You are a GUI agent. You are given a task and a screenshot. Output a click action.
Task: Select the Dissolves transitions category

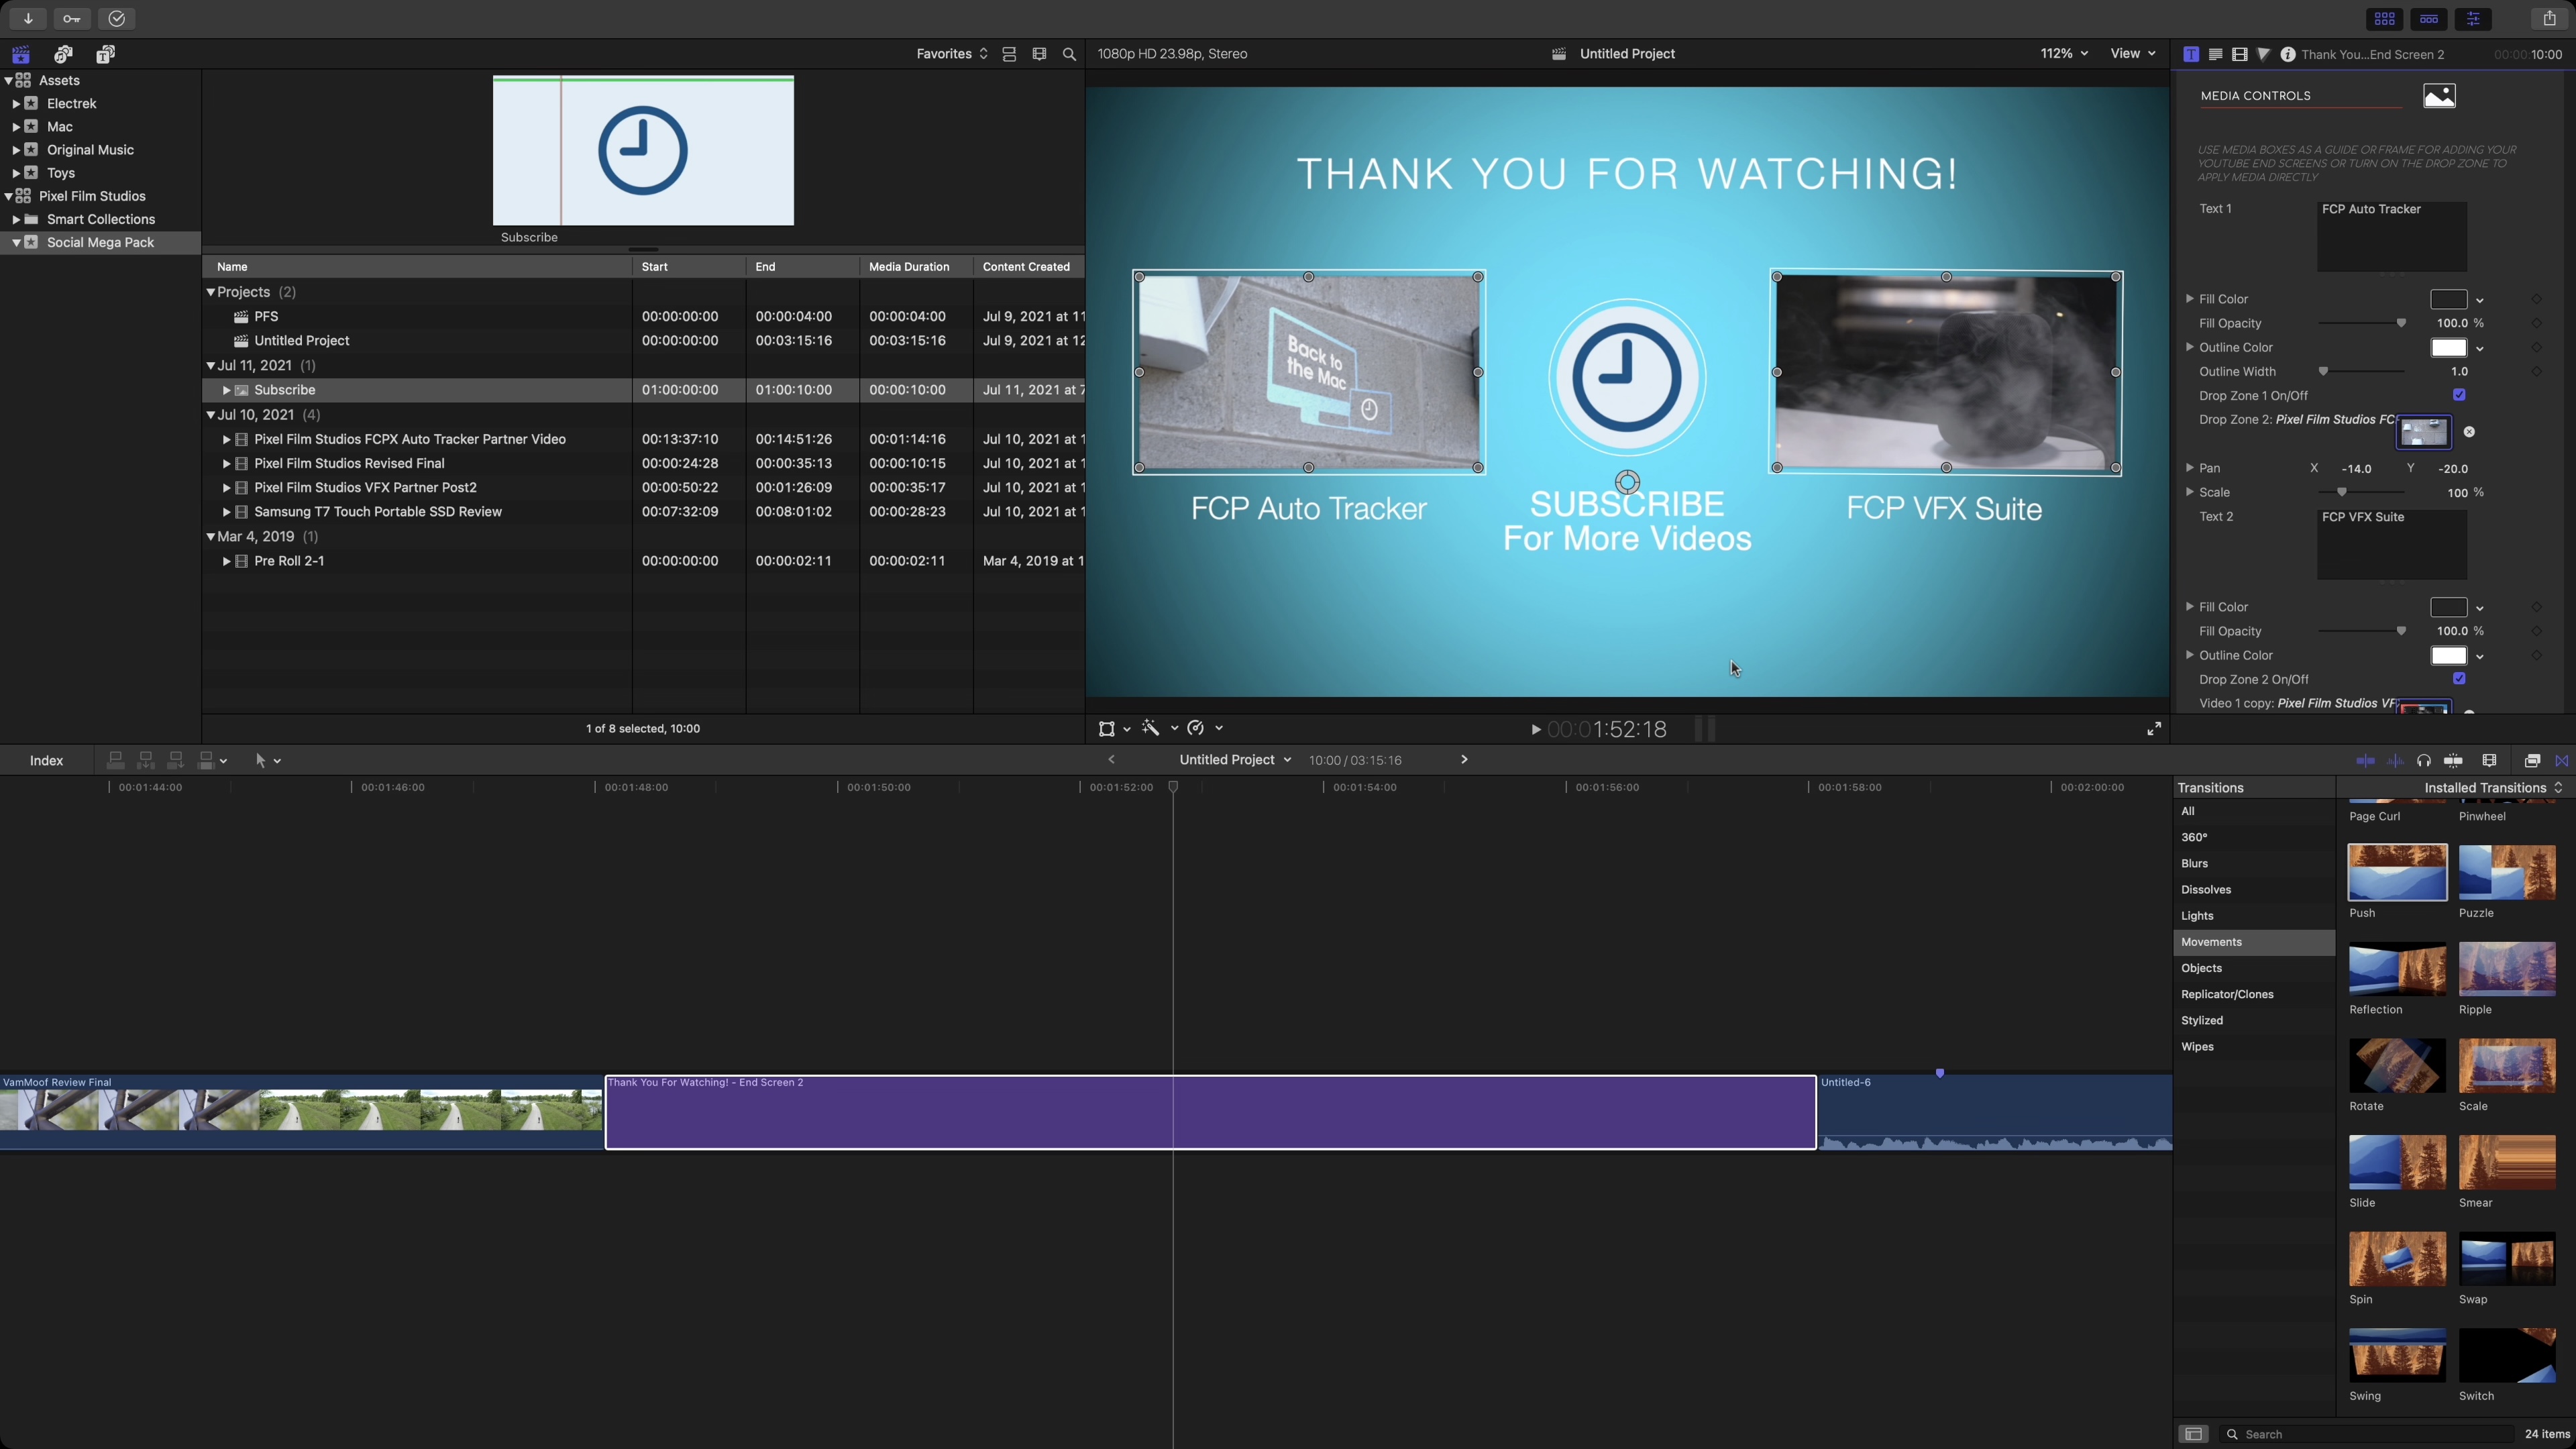pyautogui.click(x=2205, y=890)
